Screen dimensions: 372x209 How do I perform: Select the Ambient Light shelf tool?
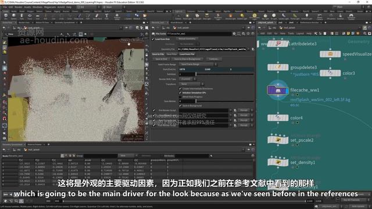click(307, 16)
